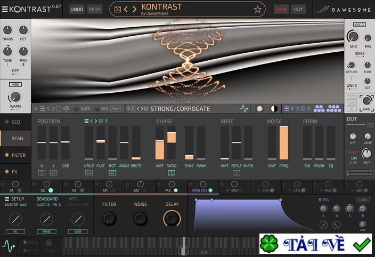The width and height of the screenshot is (375, 257).
Task: Open the SETUP hamburger menu
Action: click(7, 199)
